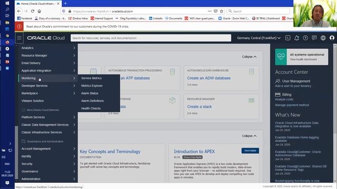This screenshot has height=189, width=337.
Task: Click the browser Search box
Action: point(258,11)
